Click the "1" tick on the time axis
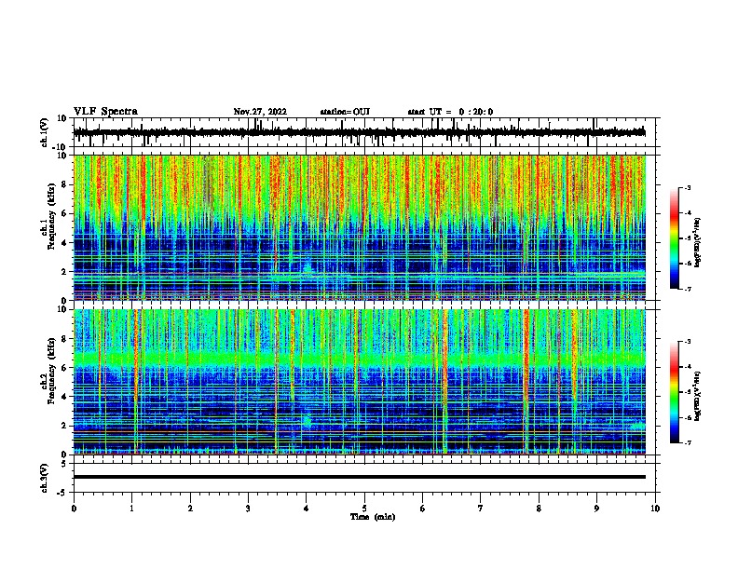This screenshot has width=738, height=570. point(131,509)
